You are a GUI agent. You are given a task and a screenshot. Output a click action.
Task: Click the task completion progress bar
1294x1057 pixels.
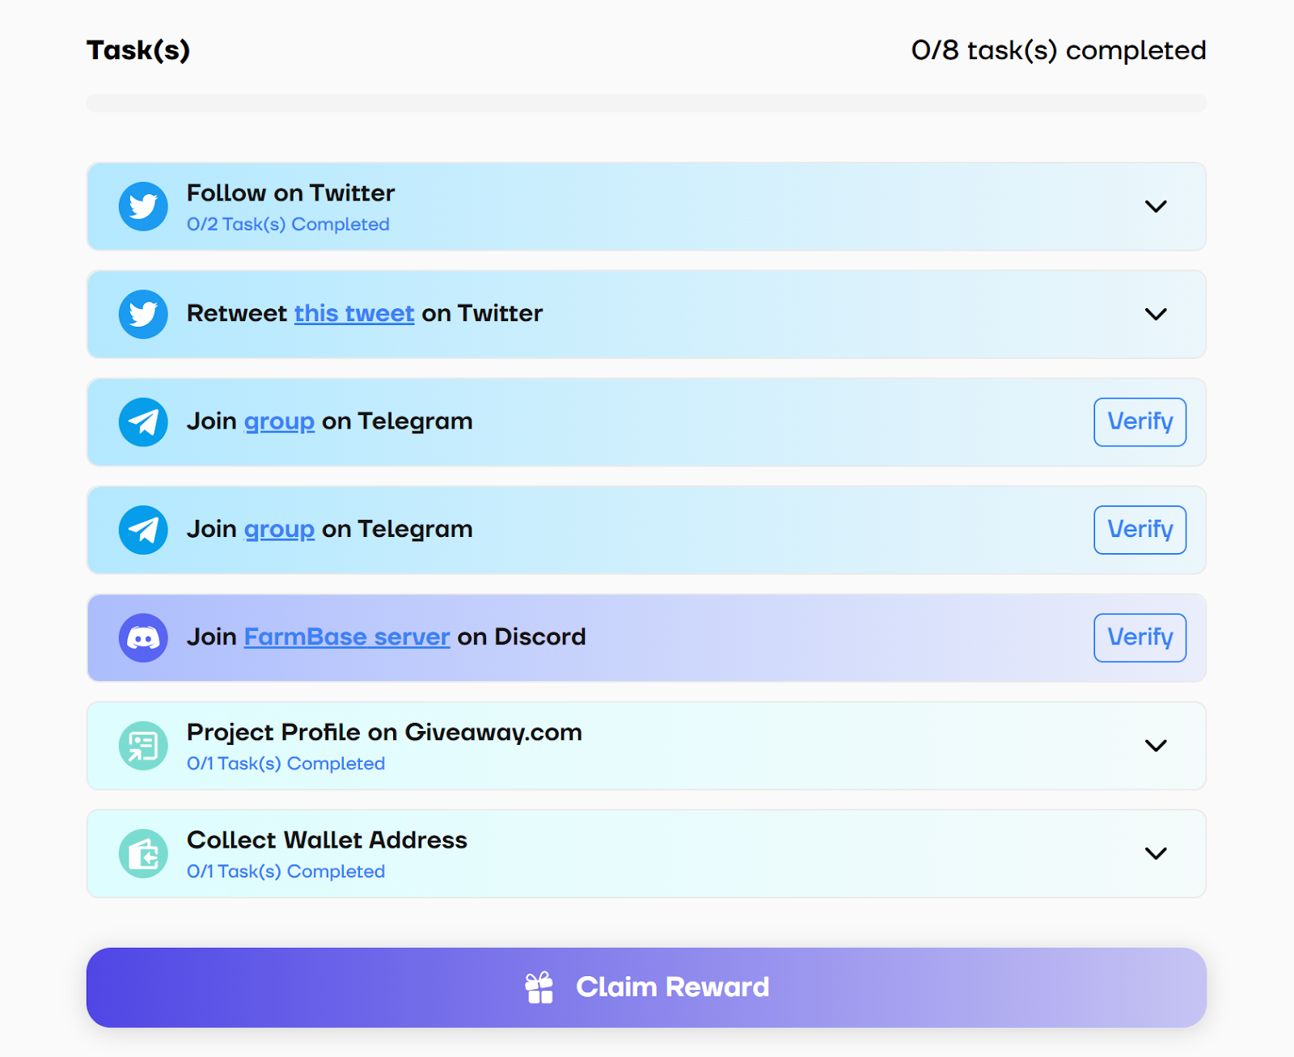tap(646, 103)
